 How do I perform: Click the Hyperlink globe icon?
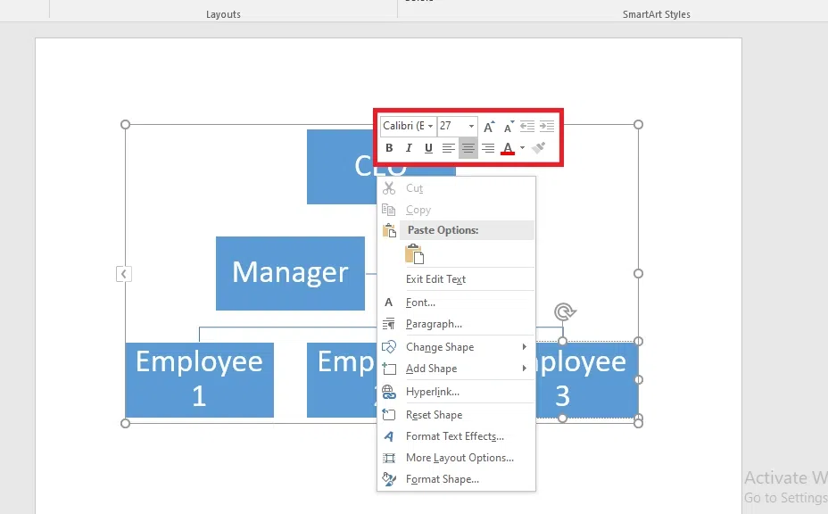coord(389,392)
